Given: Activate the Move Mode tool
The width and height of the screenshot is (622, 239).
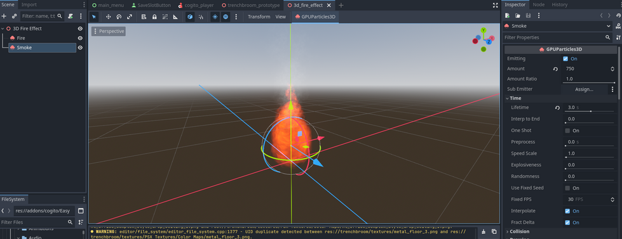Looking at the screenshot, I should [108, 17].
